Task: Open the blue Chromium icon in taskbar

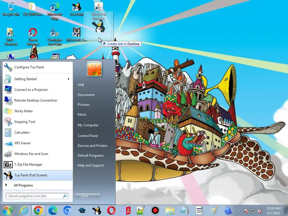Action: 67,210
